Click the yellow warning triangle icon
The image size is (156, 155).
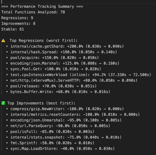point(3,41)
